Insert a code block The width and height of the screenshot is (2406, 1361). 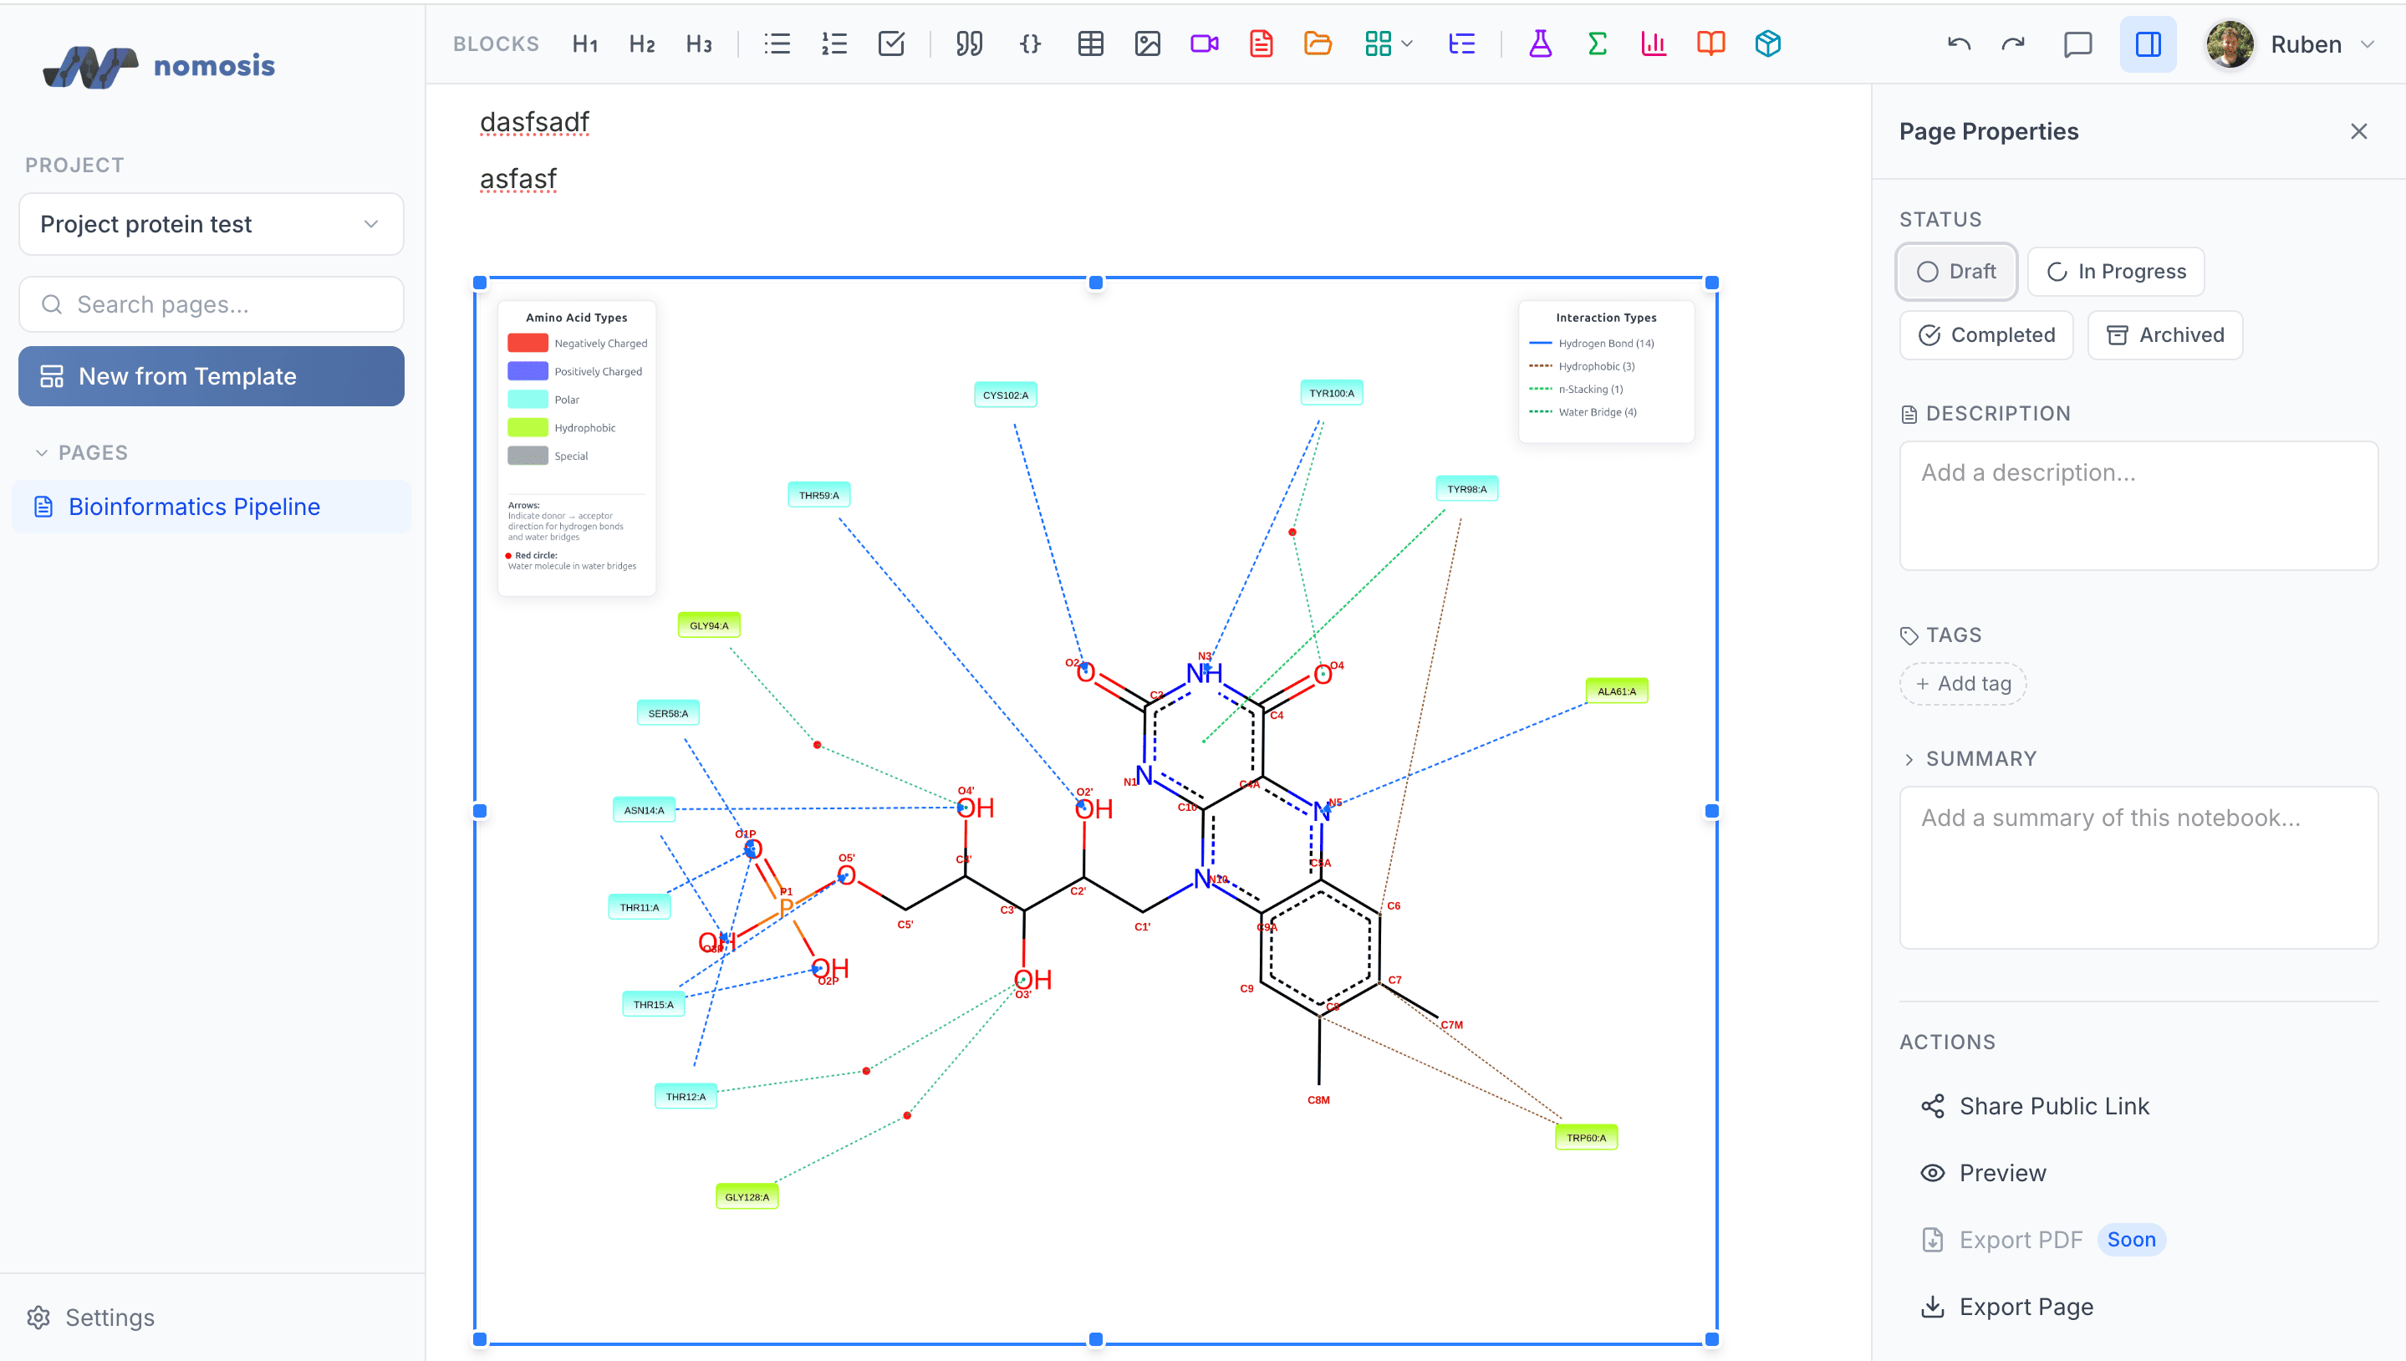click(1030, 43)
